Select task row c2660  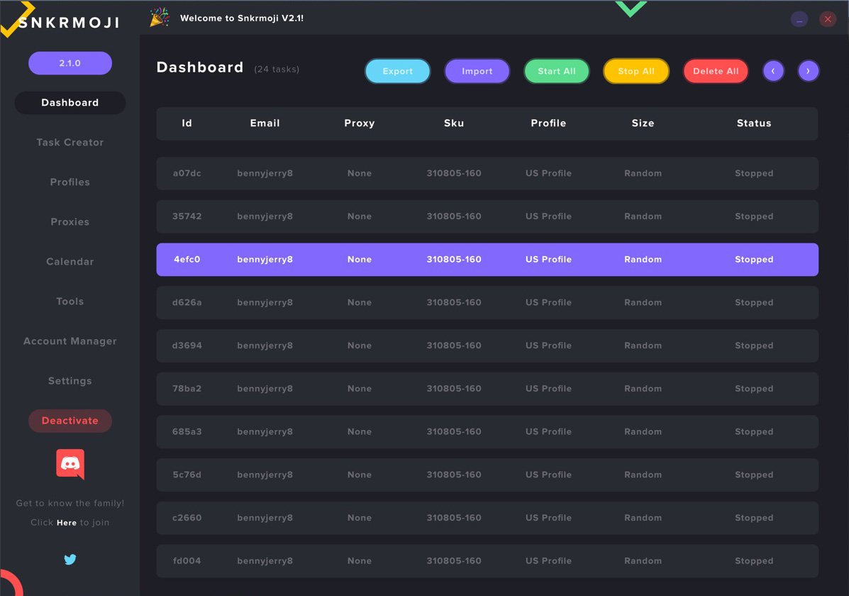pyautogui.click(x=487, y=518)
